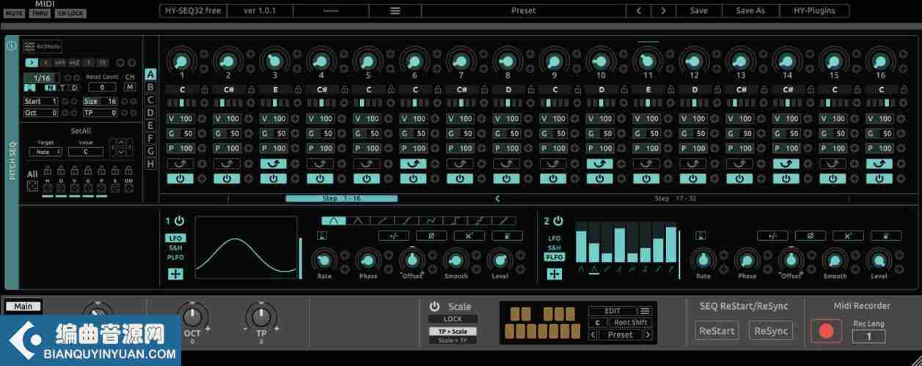Open the CH M channel selector

pos(130,87)
